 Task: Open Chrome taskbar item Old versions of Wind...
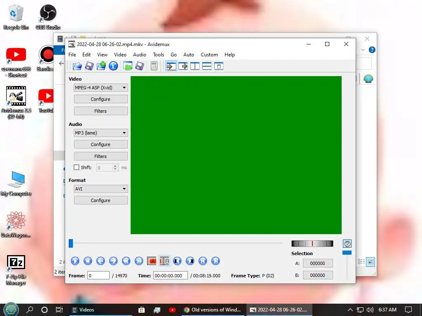pos(213,310)
